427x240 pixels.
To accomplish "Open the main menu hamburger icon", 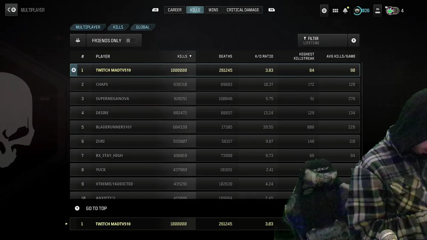I will [324, 11].
